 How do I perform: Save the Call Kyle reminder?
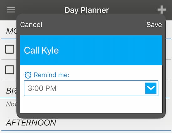coord(154,24)
